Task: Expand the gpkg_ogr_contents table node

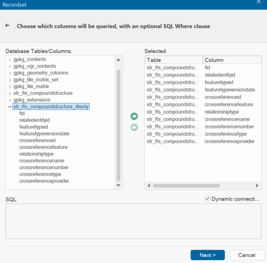Action: [x=10, y=66]
